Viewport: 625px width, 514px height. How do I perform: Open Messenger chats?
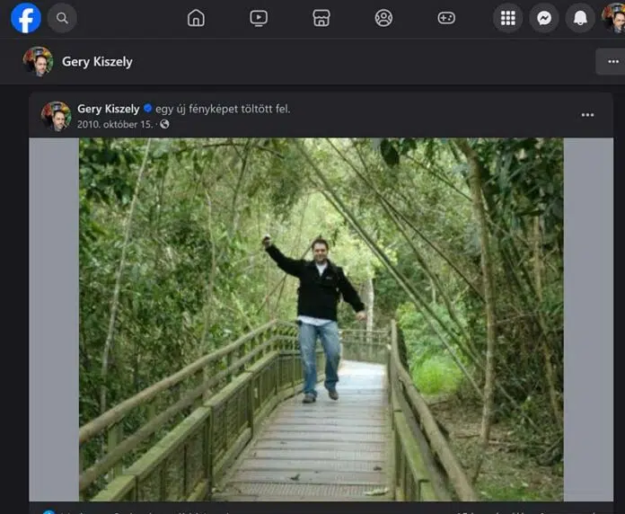tap(544, 18)
